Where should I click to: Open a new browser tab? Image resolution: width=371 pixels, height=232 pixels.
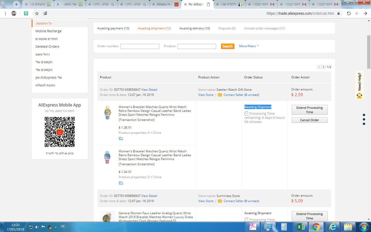[x=16, y=4]
